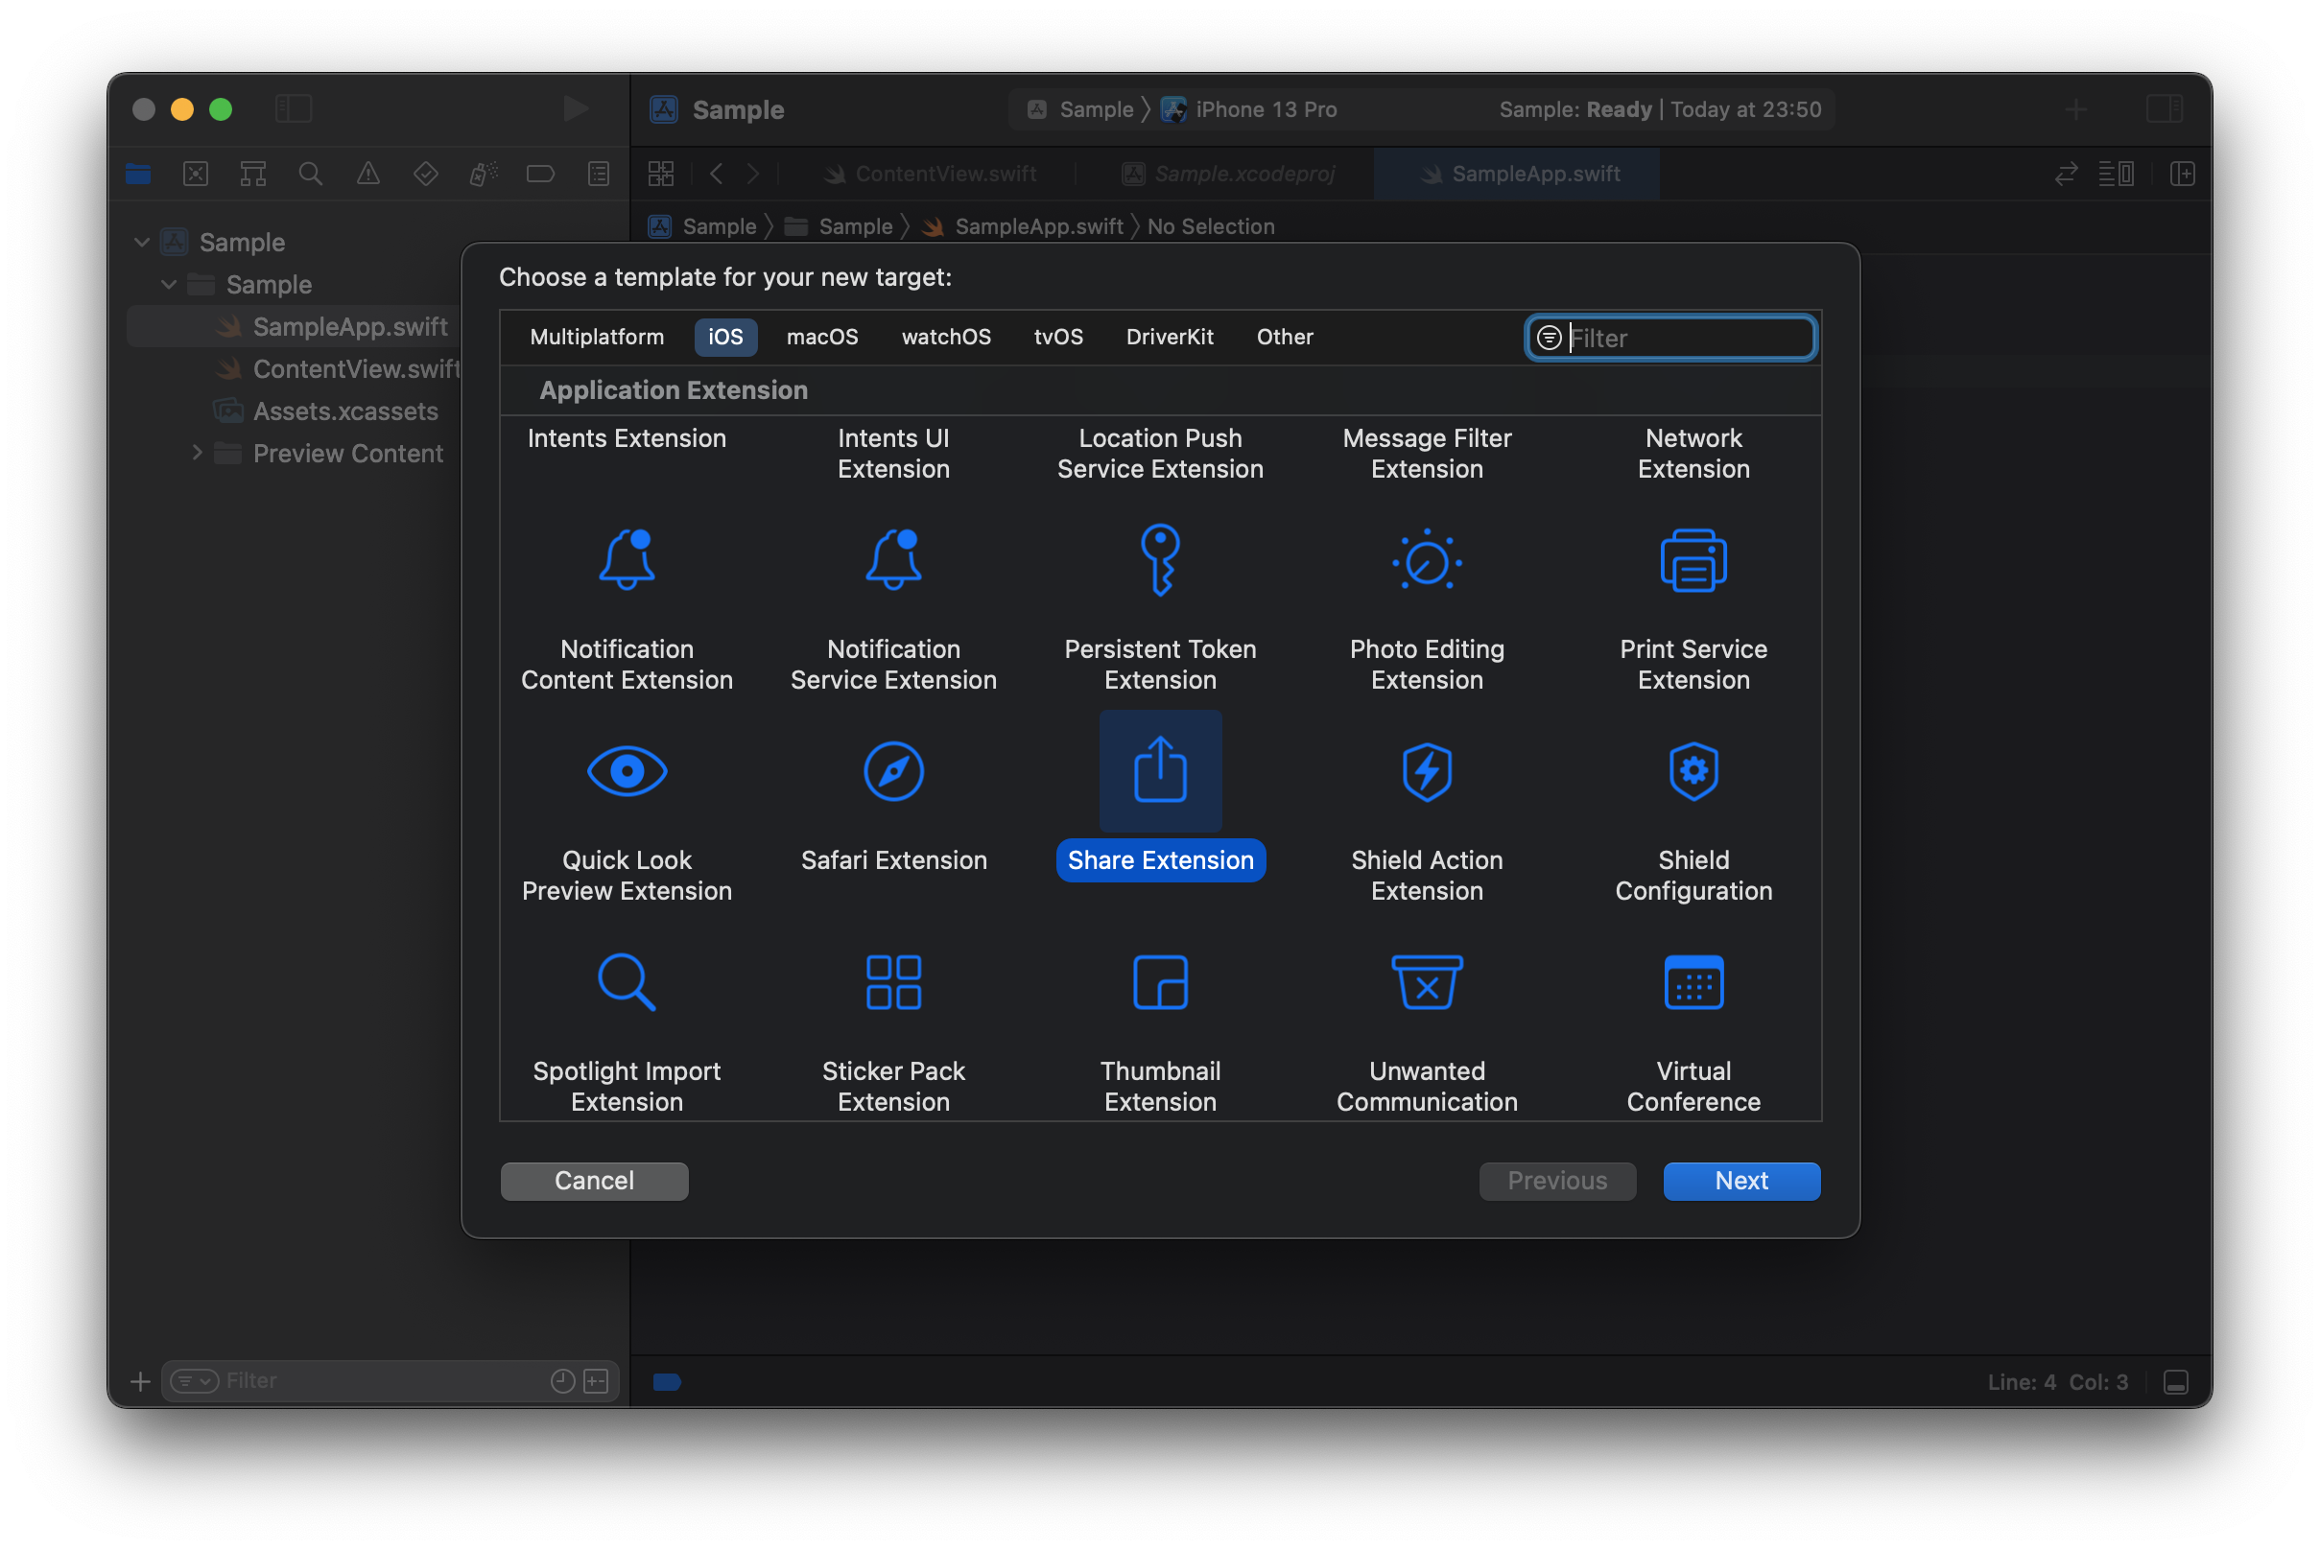Switch to the macOS platform tab
Viewport: 2320px width, 1550px height.
[x=822, y=337]
